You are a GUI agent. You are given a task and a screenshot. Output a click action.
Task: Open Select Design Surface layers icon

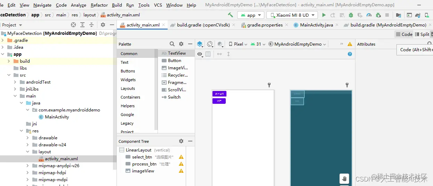click(x=200, y=44)
